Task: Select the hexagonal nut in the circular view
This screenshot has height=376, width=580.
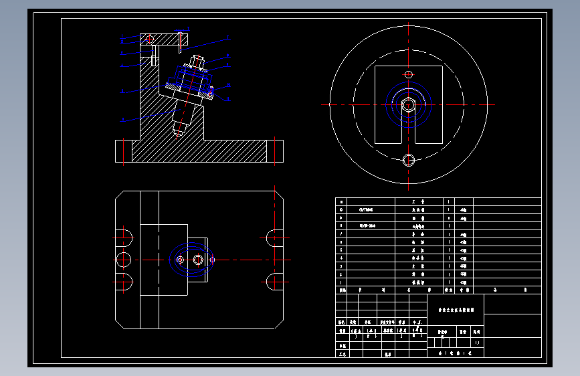Action: pyautogui.click(x=408, y=105)
